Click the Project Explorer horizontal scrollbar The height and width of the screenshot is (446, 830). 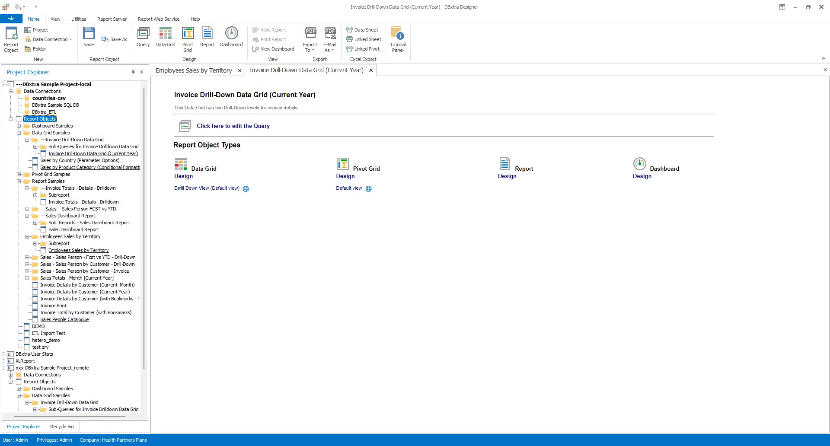(x=70, y=416)
